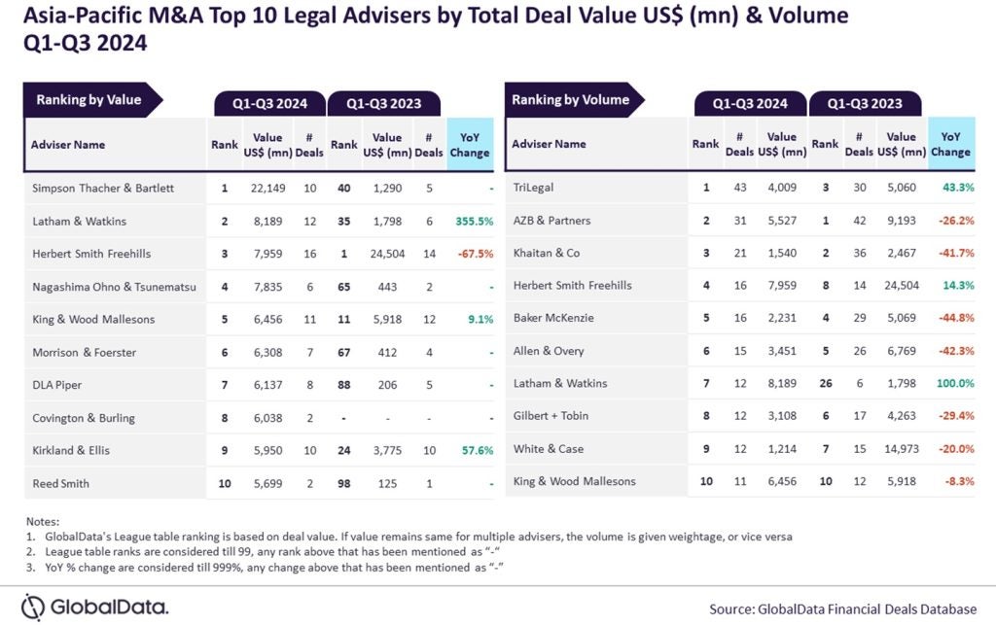Select the Ranking by Volume header tab
The height and width of the screenshot is (625, 996).
(x=571, y=100)
